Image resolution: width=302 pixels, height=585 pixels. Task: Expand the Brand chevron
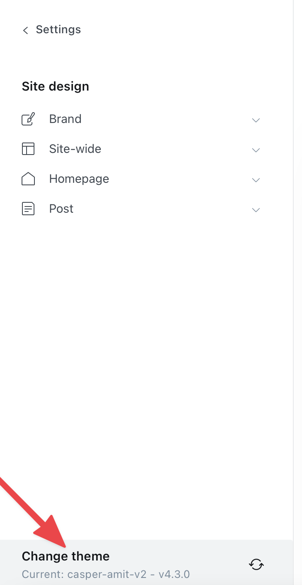pyautogui.click(x=256, y=120)
